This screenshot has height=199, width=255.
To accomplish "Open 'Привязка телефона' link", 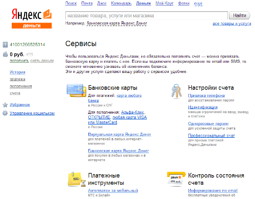I will tap(207, 95).
